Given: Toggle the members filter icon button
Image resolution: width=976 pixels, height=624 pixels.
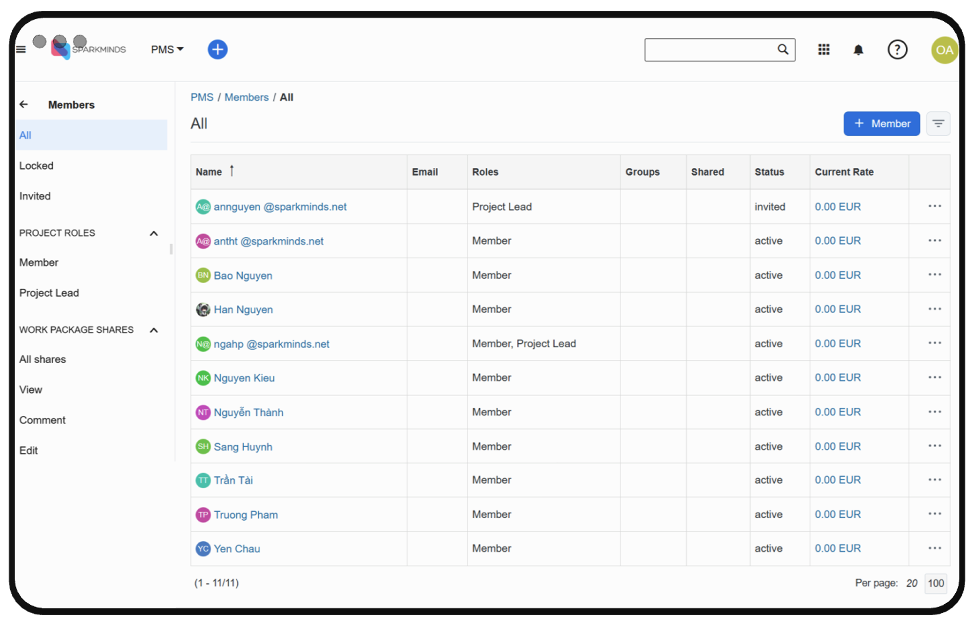Looking at the screenshot, I should 938,123.
